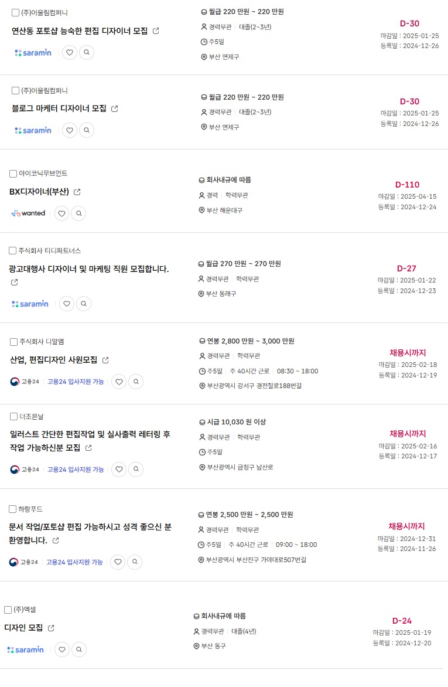Click the saramin logo under 디자인 모집
448x687 pixels.
[25, 649]
